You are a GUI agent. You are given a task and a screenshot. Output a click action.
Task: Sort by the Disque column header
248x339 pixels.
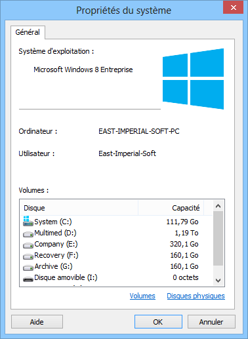(x=79, y=208)
